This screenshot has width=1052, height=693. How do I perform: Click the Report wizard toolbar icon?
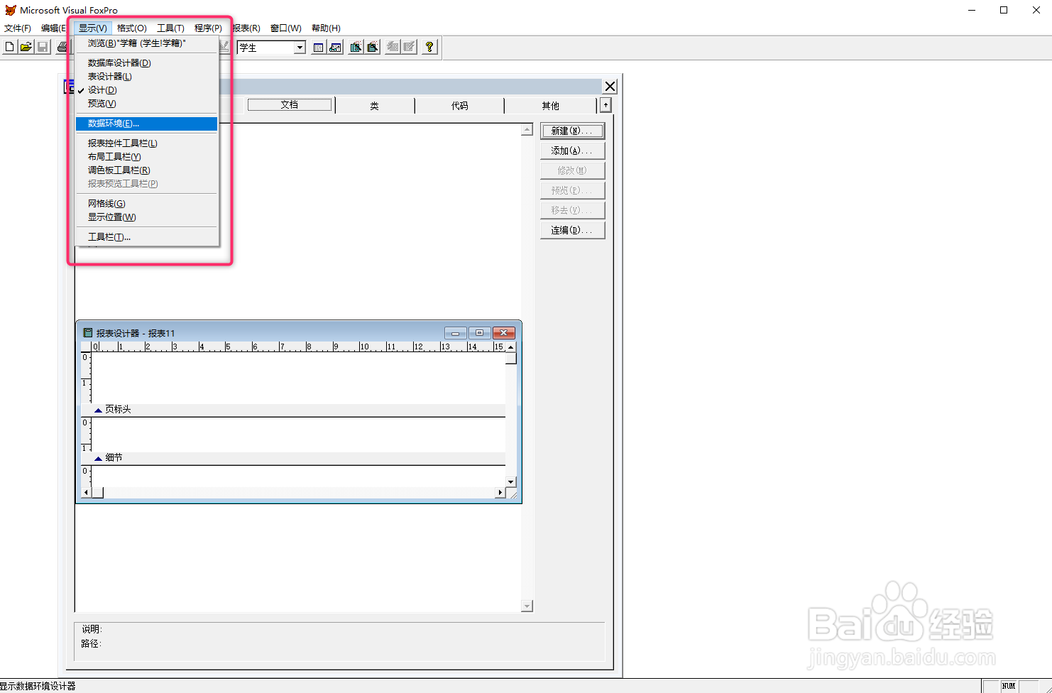tap(373, 47)
